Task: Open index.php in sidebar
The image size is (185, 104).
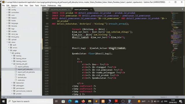Action: coord(21,75)
